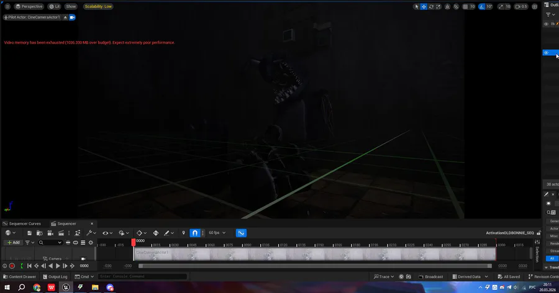Click the Outliner visibility column header eye
559x293 pixels.
546,24
